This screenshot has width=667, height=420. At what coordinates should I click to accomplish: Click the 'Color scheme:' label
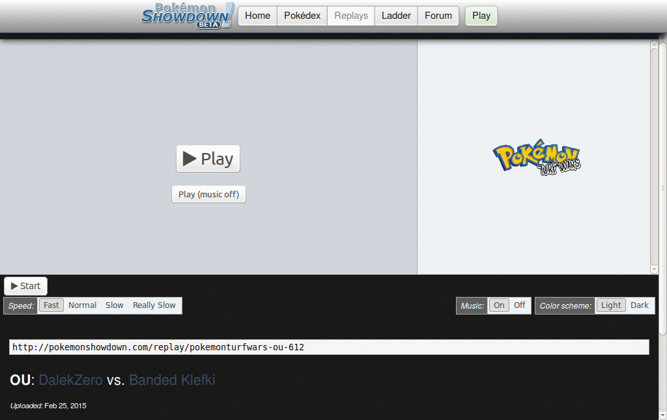565,305
